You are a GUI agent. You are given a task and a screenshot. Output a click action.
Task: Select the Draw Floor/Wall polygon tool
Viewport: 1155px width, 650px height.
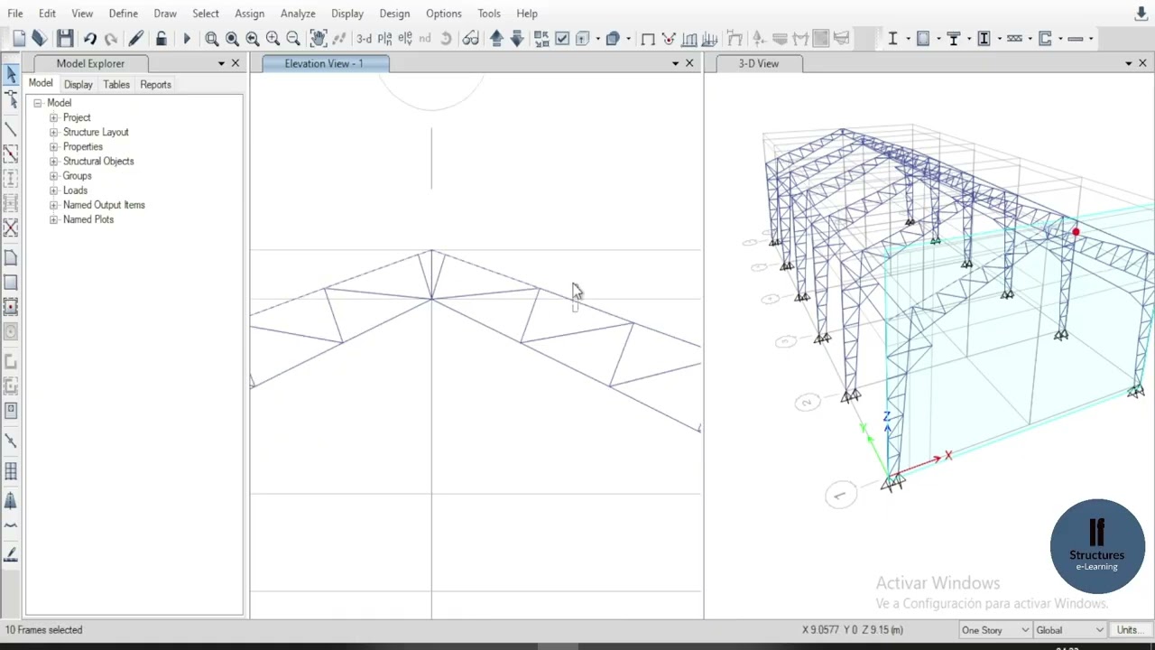[11, 258]
